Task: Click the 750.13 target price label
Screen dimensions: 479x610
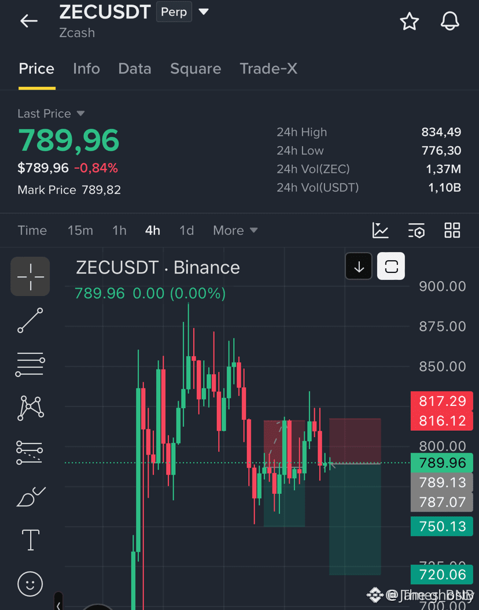Action: tap(442, 526)
